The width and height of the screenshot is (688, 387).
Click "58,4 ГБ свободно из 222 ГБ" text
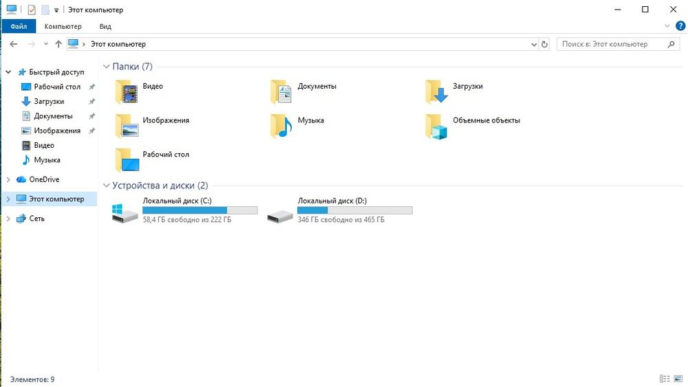click(x=187, y=219)
